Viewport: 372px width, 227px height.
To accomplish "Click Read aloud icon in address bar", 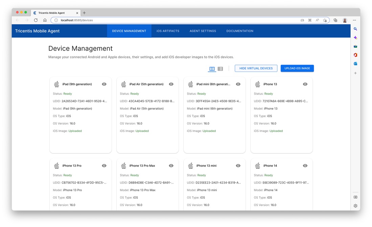I will [x=317, y=20].
